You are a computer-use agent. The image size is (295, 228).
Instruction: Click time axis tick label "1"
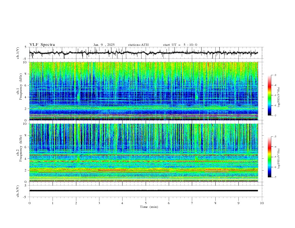53,203
